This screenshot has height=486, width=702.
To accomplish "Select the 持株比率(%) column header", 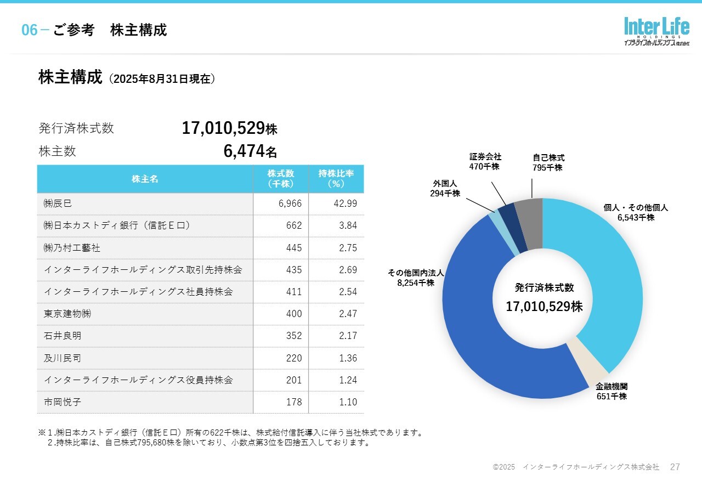I will pyautogui.click(x=336, y=179).
